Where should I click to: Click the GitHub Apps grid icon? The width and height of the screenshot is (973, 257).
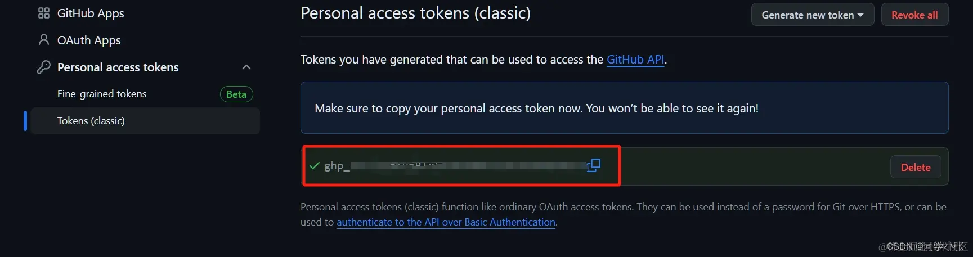pos(44,13)
